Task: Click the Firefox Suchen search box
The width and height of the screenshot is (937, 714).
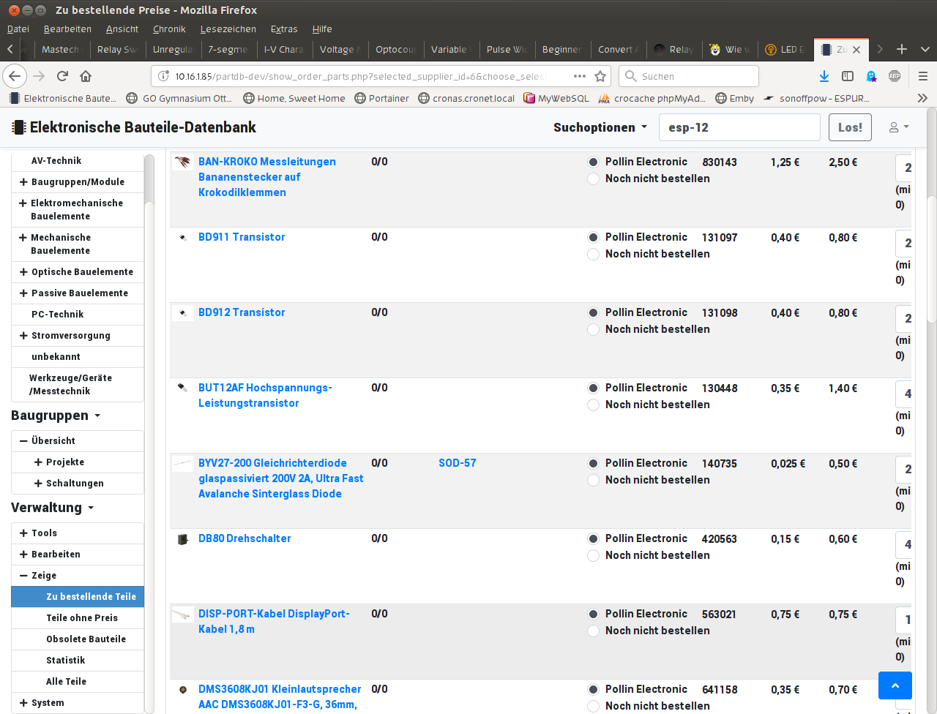Action: [689, 76]
